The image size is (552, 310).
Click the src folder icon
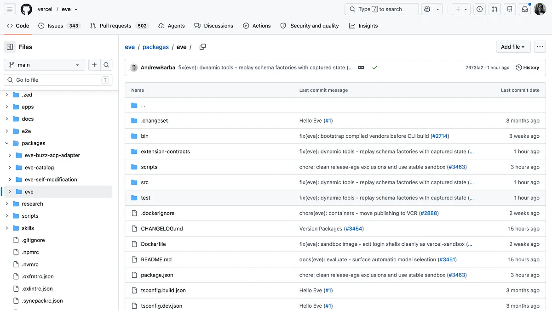pyautogui.click(x=134, y=182)
